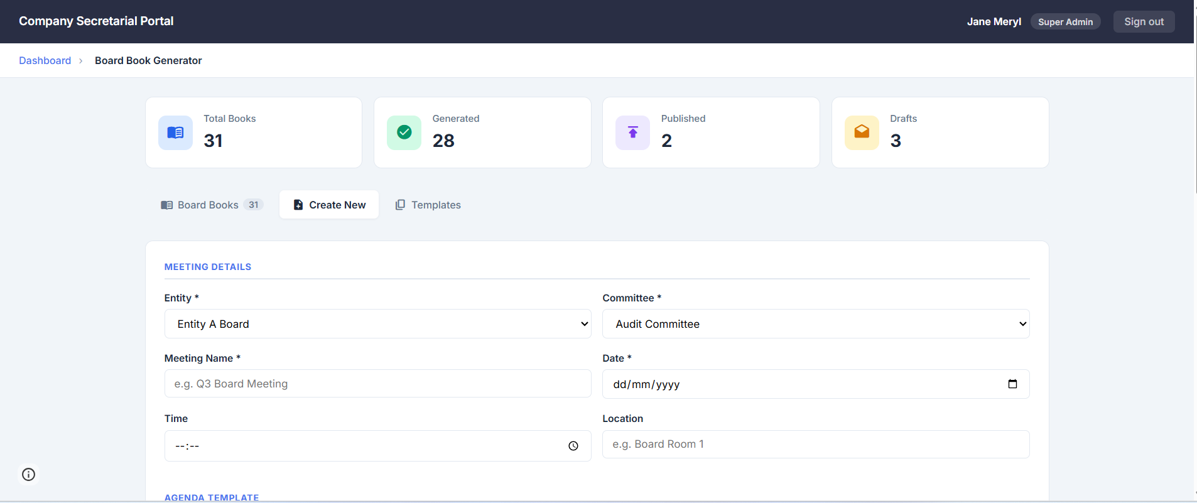Screen dimensions: 1197x503
Task: Click the 31 badge on Board Books tab
Action: (x=254, y=205)
